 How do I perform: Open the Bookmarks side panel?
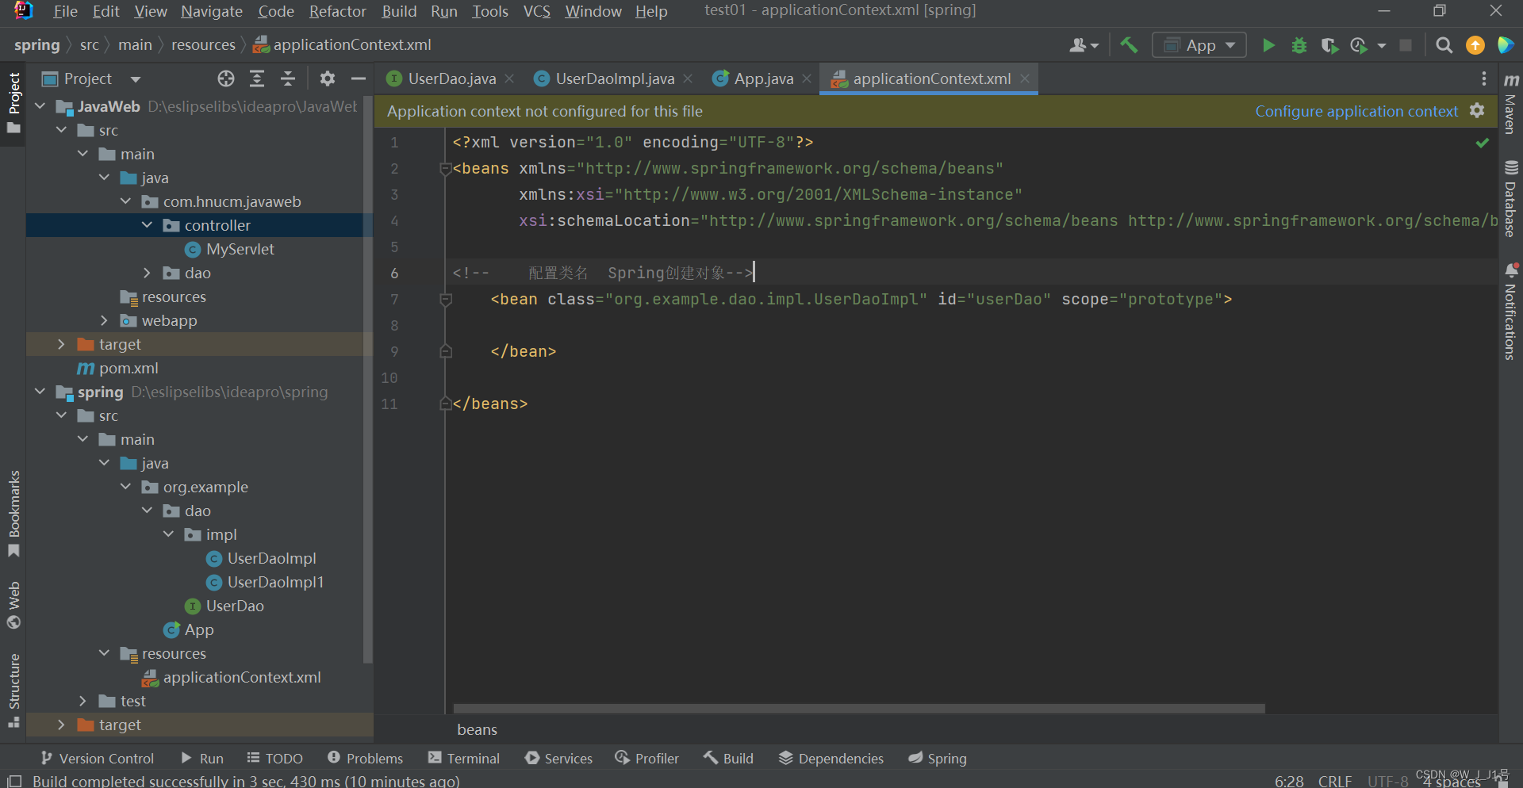click(x=13, y=514)
